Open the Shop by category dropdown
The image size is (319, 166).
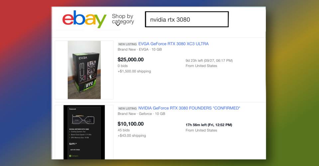(123, 19)
